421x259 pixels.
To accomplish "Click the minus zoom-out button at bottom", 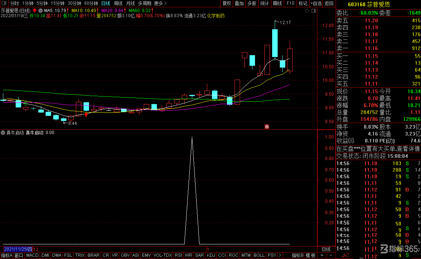I will coord(331,255).
